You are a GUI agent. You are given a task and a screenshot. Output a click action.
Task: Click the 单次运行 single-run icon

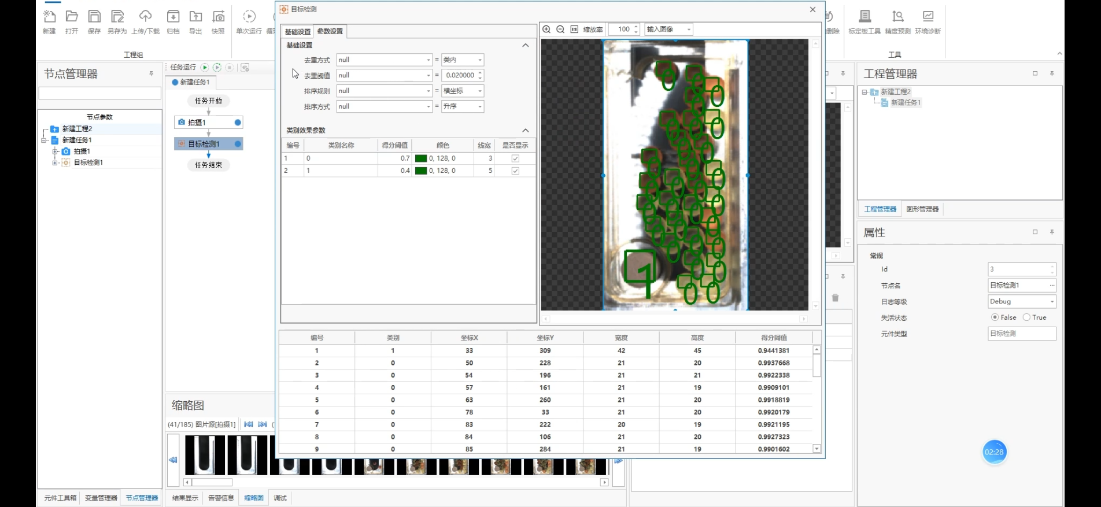(x=249, y=16)
